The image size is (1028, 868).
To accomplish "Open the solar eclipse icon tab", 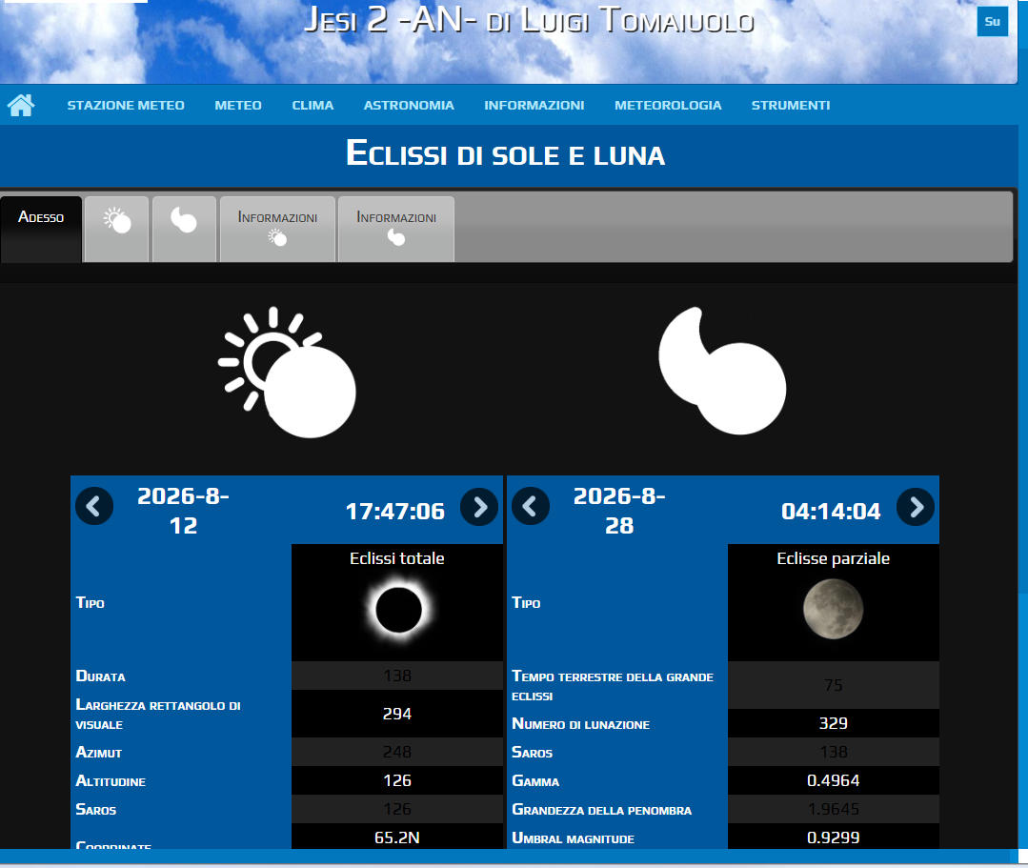I will (116, 229).
